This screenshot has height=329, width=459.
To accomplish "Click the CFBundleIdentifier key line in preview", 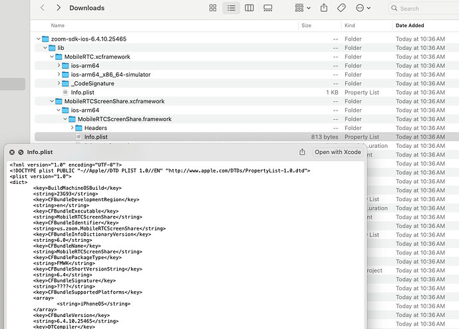I will [76, 222].
